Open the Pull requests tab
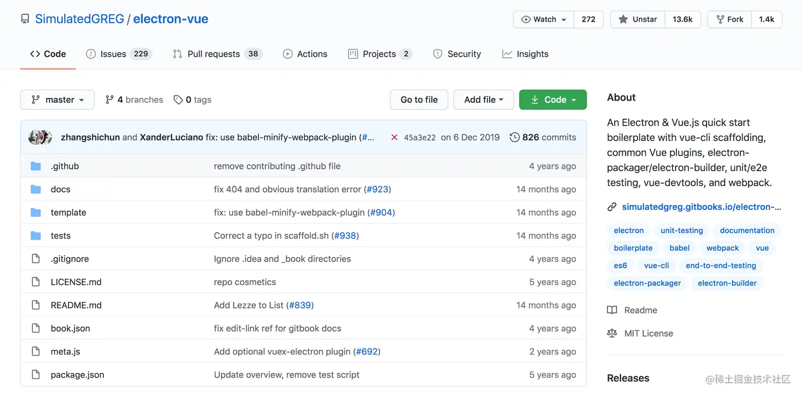 click(x=217, y=54)
